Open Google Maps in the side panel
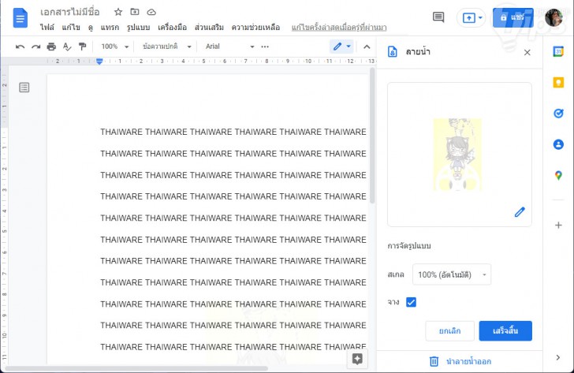The width and height of the screenshot is (574, 373). point(558,175)
